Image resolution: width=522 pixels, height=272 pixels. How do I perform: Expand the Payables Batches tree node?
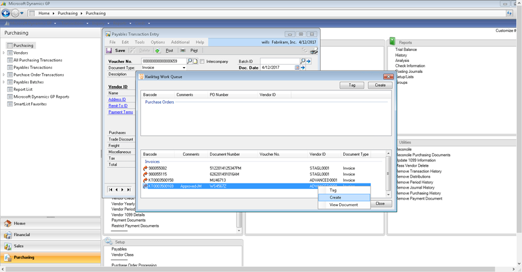(3, 82)
